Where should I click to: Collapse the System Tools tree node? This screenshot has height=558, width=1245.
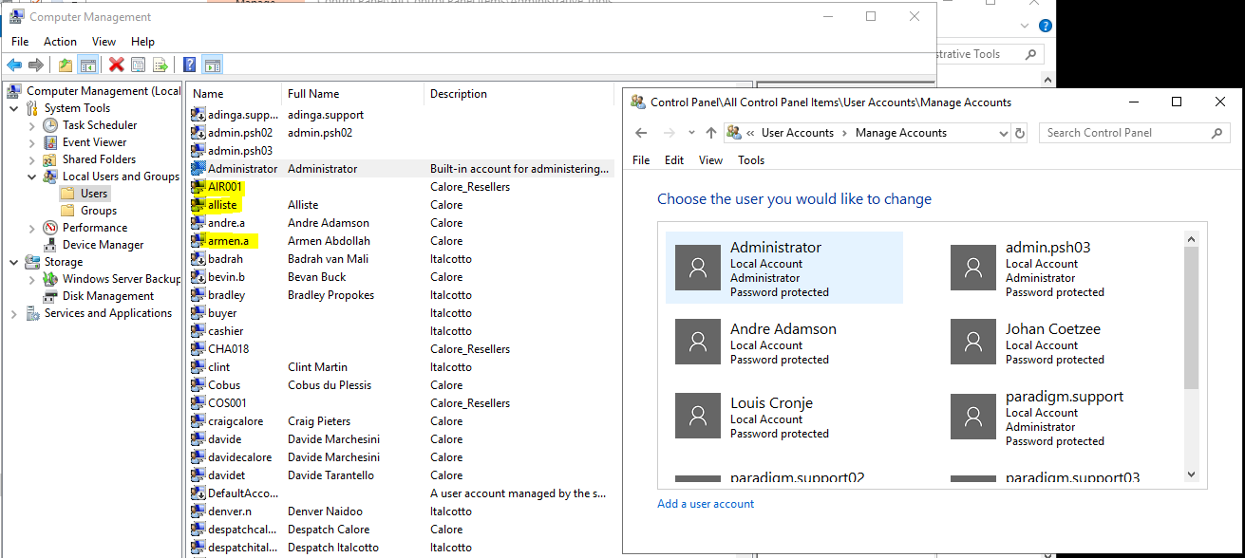pyautogui.click(x=14, y=108)
